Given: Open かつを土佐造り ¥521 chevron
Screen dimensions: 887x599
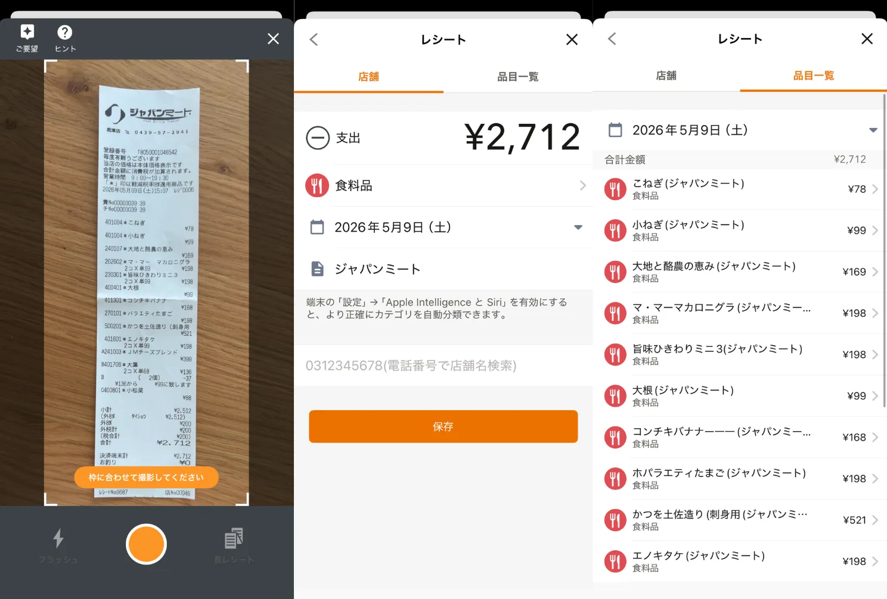Looking at the screenshot, I should click(x=874, y=520).
